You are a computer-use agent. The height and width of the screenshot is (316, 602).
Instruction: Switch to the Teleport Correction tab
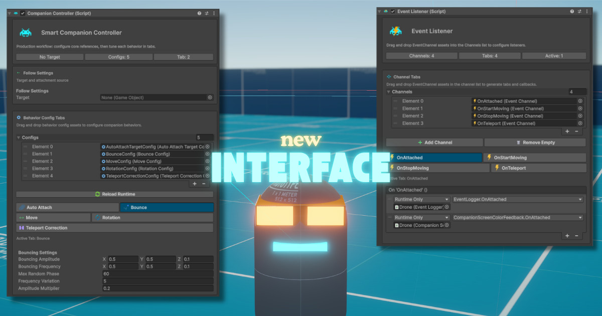point(114,228)
